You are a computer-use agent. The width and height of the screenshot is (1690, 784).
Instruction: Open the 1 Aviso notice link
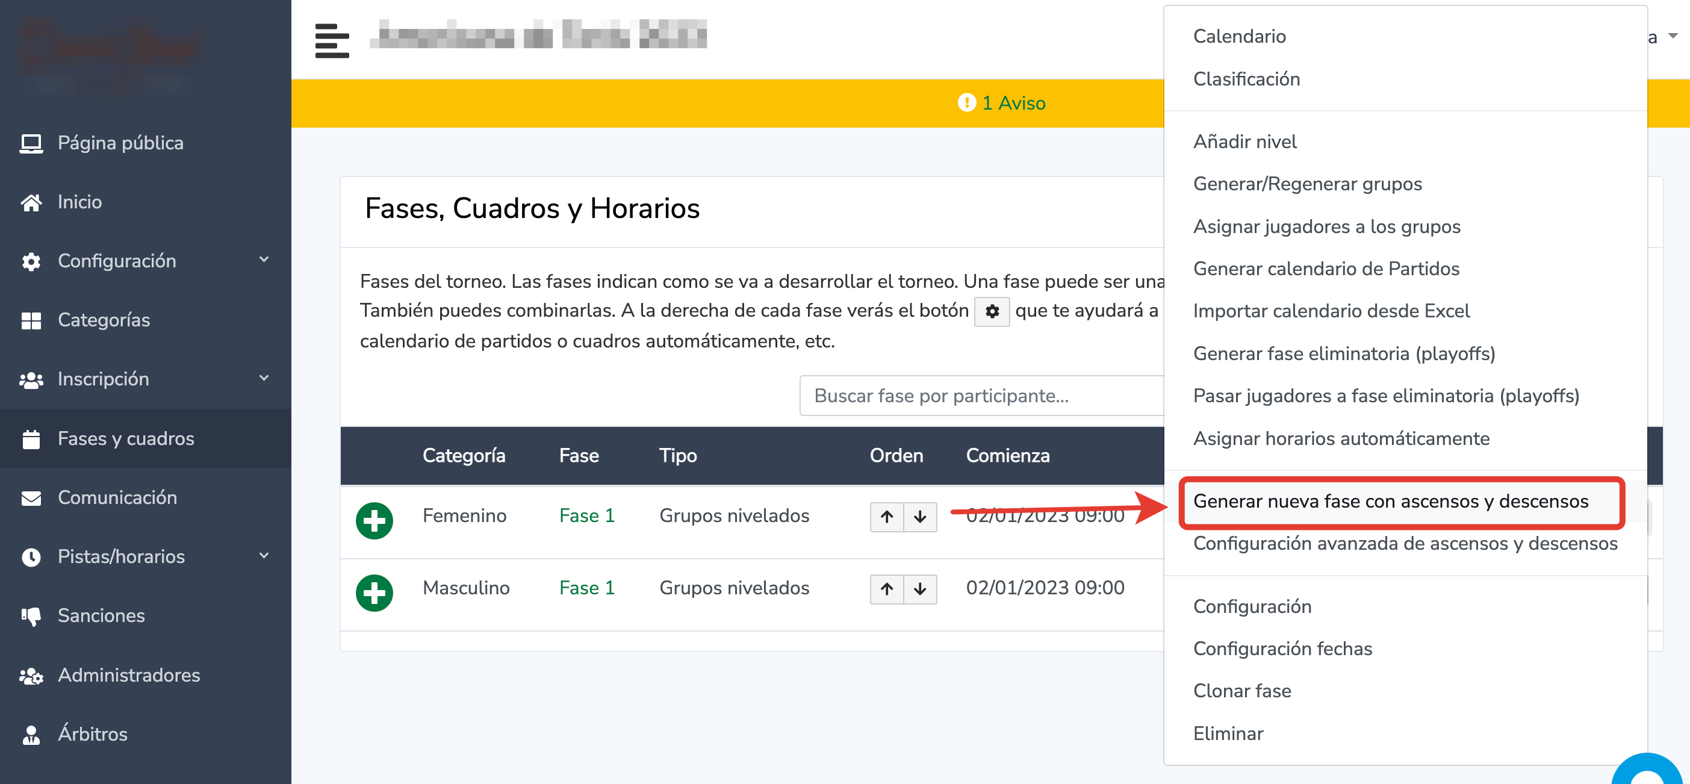click(1014, 103)
